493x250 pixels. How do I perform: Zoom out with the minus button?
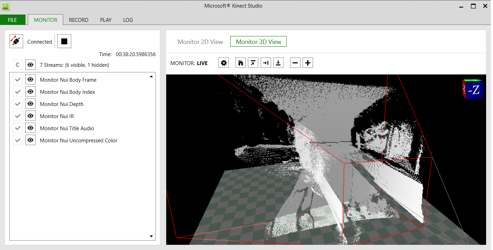(295, 63)
